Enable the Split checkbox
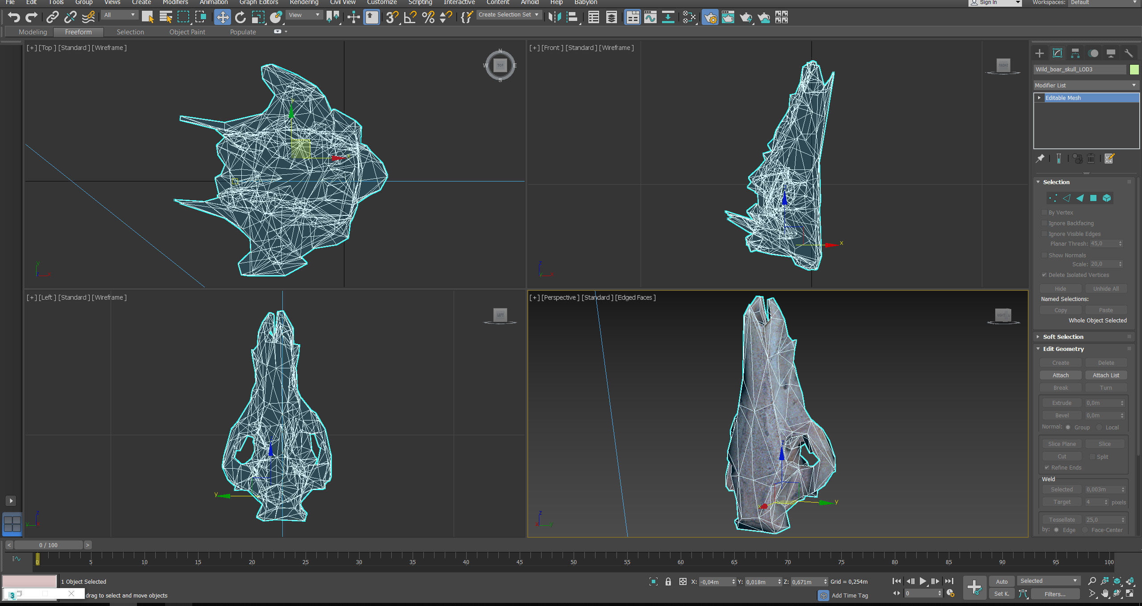 (1092, 457)
